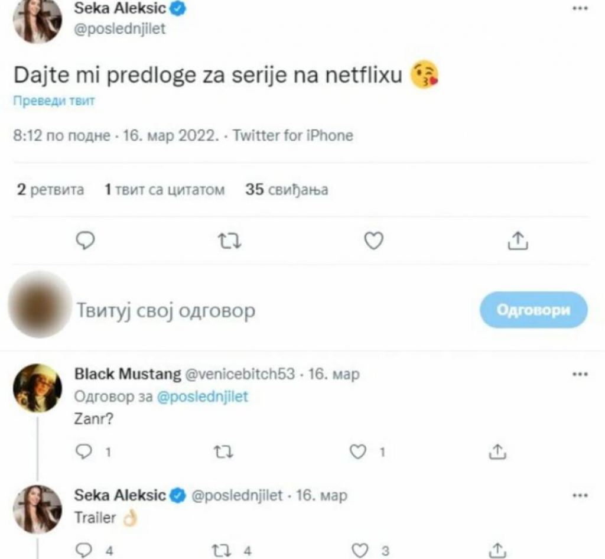Click the share icon on Seka's Trailer reply
Image resolution: width=605 pixels, height=559 pixels.
click(x=497, y=550)
